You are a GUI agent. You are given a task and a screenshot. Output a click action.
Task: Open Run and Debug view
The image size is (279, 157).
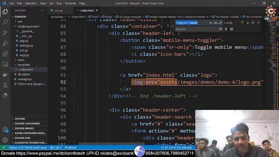(x=5, y=43)
